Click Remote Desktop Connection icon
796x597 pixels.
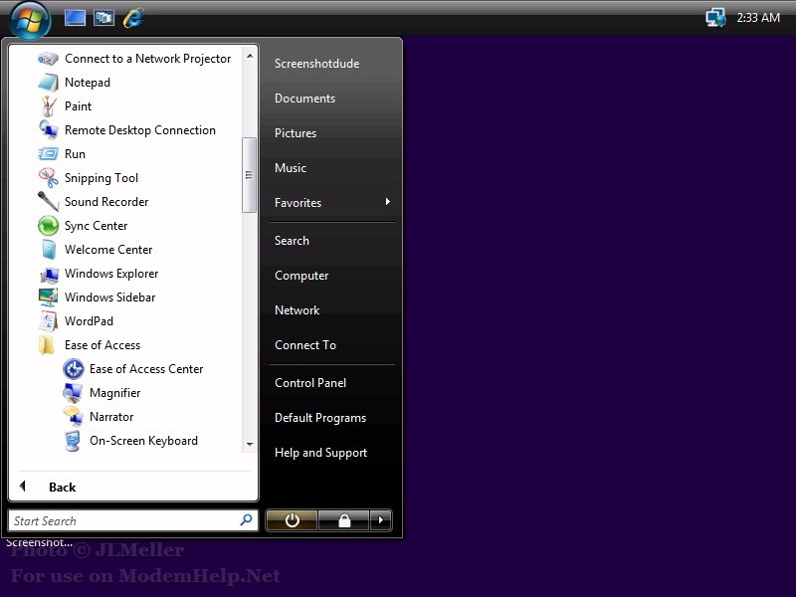click(48, 130)
